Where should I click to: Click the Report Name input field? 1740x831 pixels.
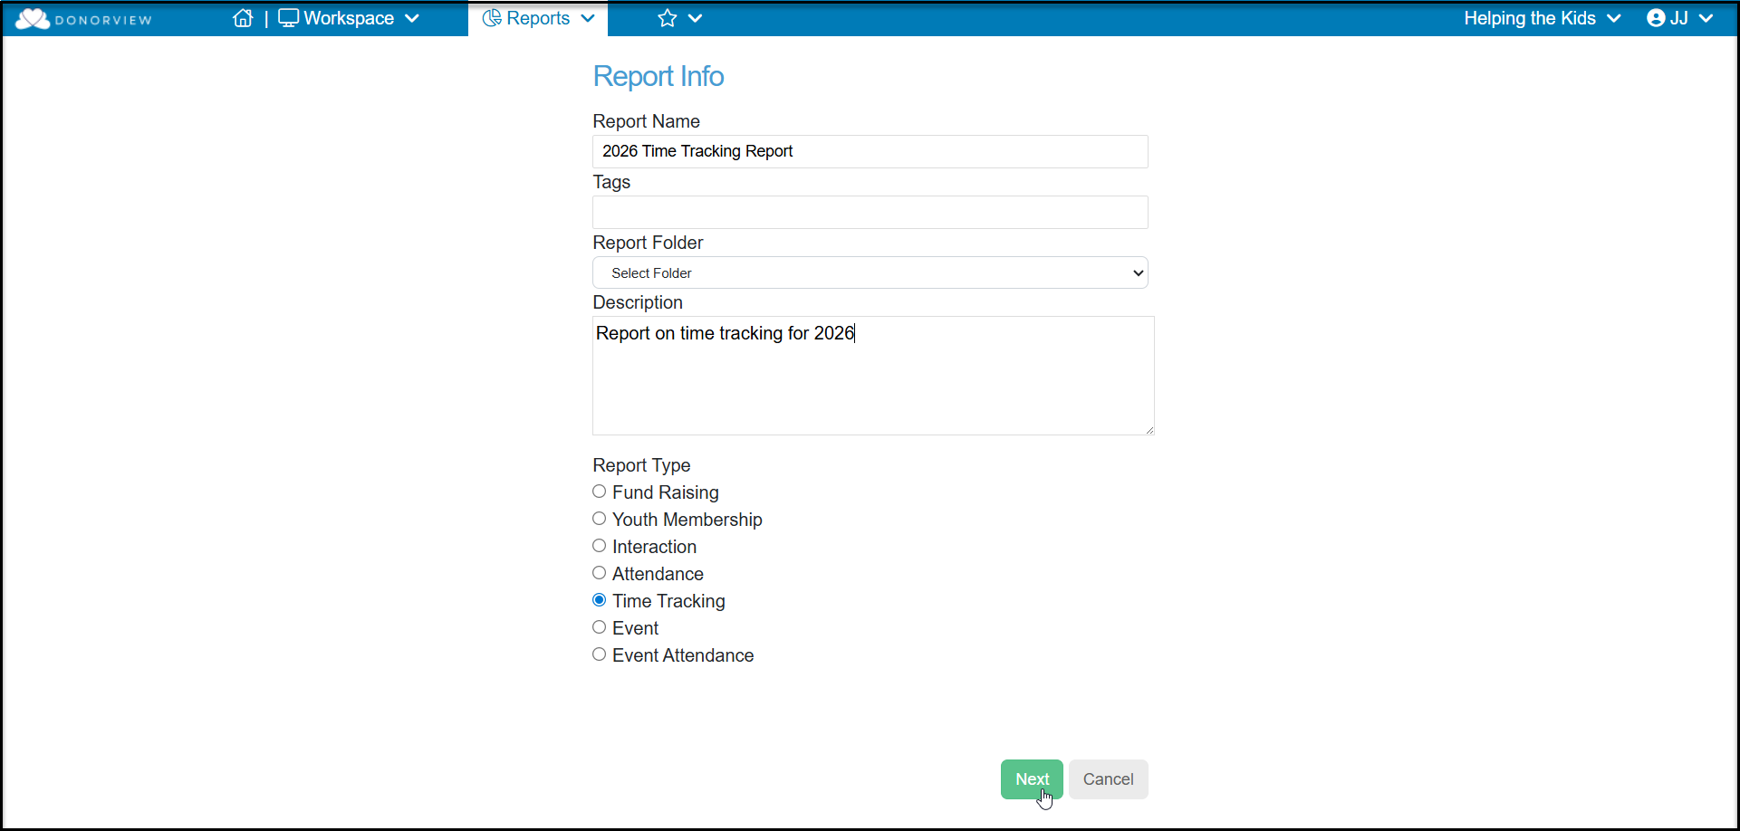(x=870, y=151)
